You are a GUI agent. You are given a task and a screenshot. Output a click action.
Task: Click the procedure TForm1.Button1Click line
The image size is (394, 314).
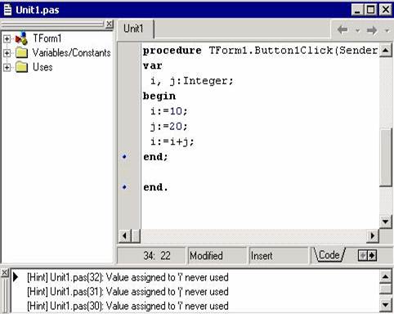[x=261, y=51]
